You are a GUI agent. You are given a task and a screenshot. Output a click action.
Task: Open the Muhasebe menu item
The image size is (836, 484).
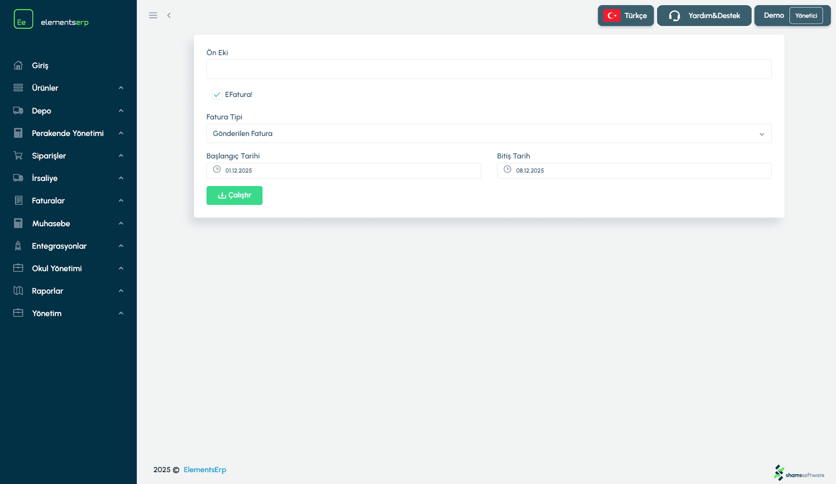(51, 223)
